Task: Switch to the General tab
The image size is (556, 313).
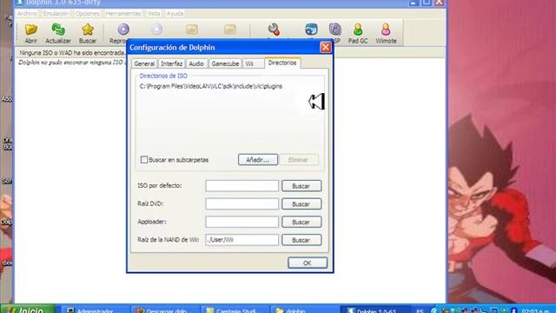Action: (144, 63)
